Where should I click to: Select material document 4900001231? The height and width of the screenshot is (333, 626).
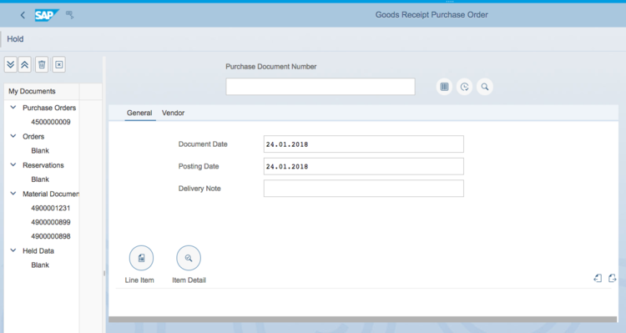[x=51, y=208]
